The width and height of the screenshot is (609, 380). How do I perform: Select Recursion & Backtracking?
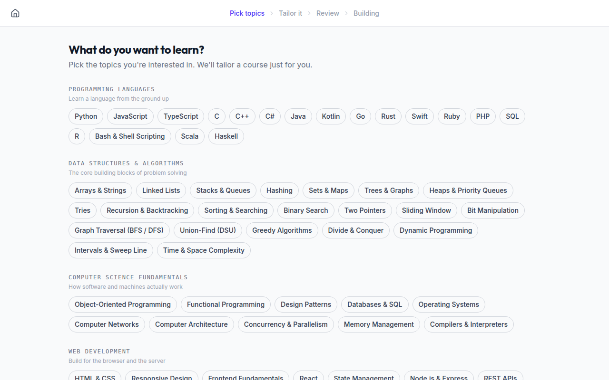(x=147, y=210)
